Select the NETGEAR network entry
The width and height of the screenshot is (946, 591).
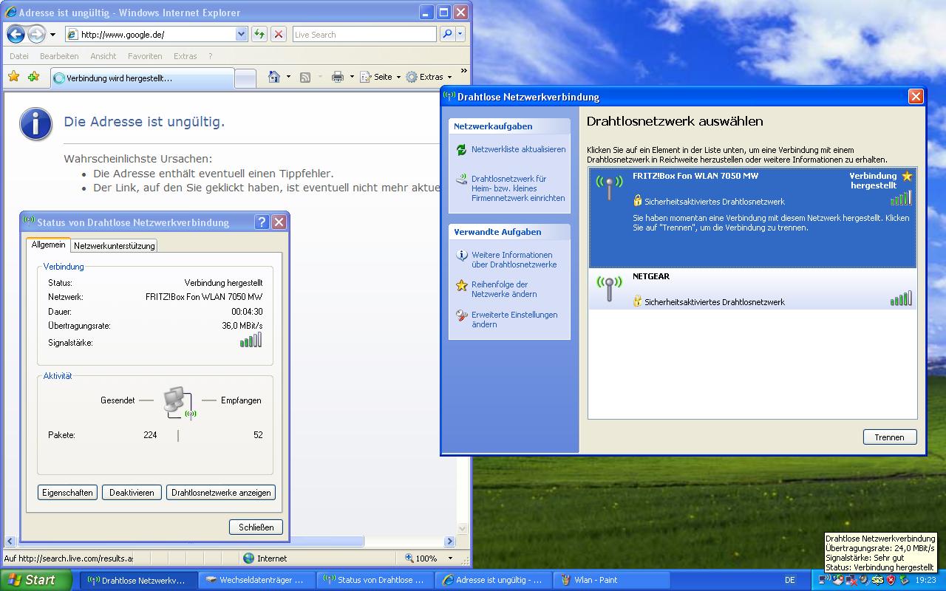click(x=752, y=289)
